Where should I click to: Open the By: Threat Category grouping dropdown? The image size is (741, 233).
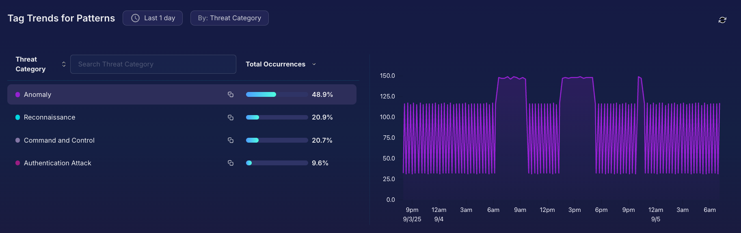point(229,18)
